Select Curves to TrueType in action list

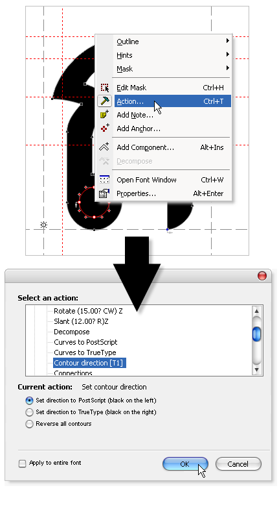[85, 352]
